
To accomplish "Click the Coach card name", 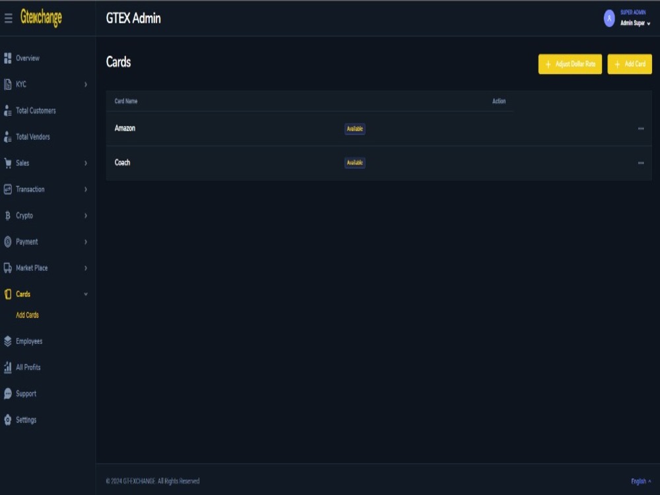I will click(x=123, y=162).
